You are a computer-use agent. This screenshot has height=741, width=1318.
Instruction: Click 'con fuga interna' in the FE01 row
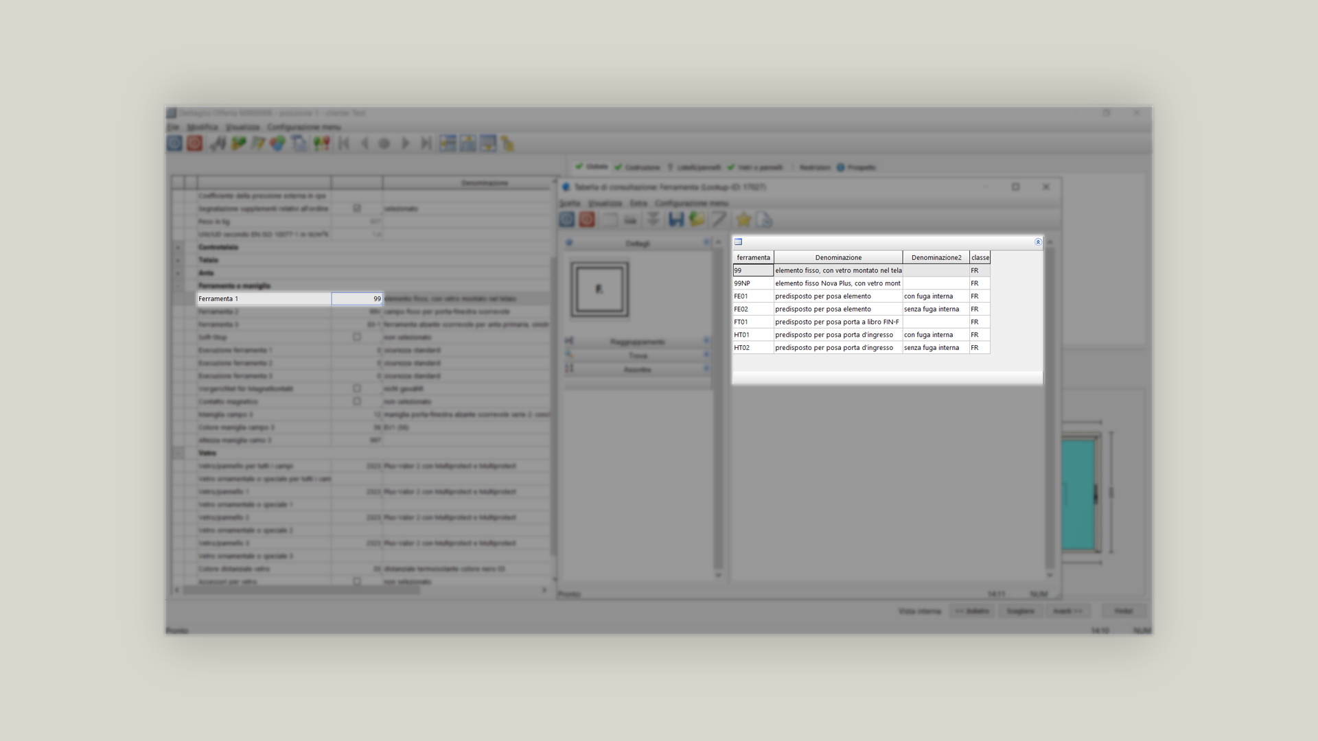coord(936,296)
